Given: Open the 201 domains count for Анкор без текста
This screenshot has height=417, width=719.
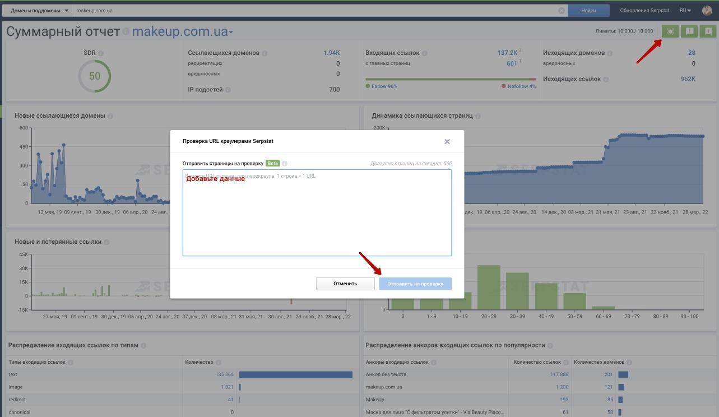Looking at the screenshot, I should [x=609, y=374].
